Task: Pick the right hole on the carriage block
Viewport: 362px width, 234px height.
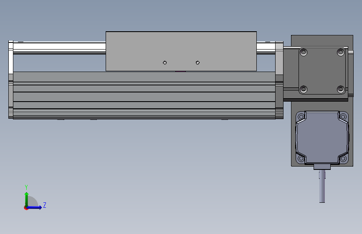Action: 197,62
